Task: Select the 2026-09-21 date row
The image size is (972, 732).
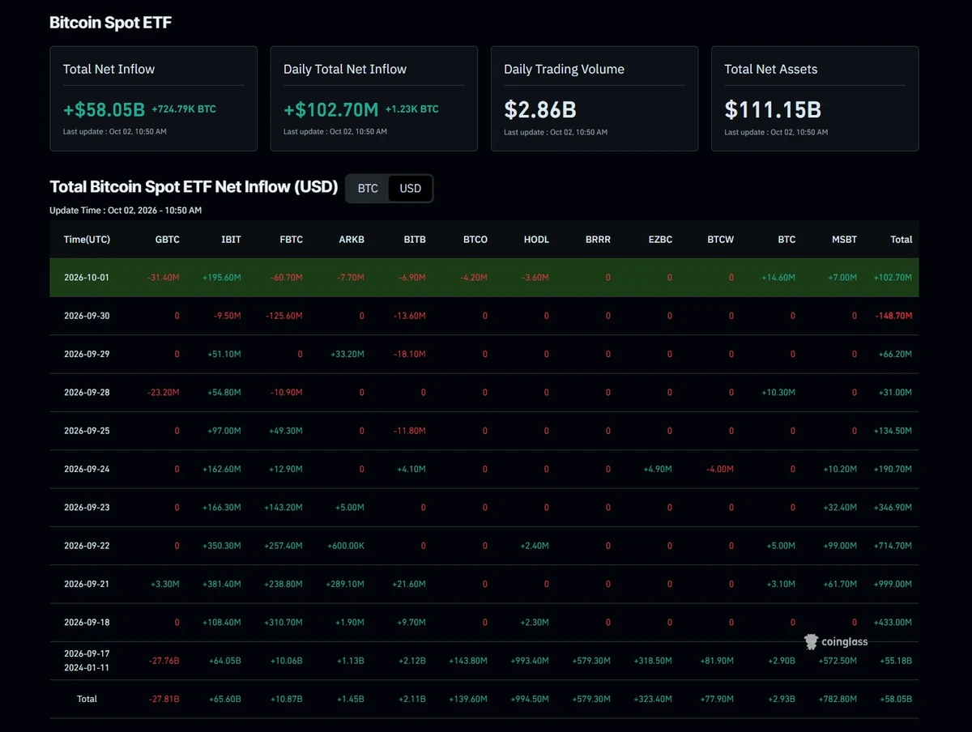Action: [x=484, y=584]
